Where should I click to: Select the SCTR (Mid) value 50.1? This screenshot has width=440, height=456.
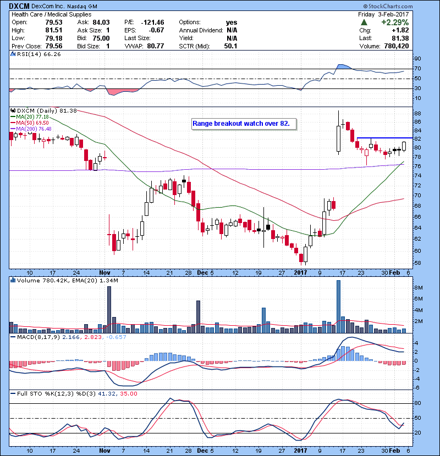pyautogui.click(x=230, y=46)
